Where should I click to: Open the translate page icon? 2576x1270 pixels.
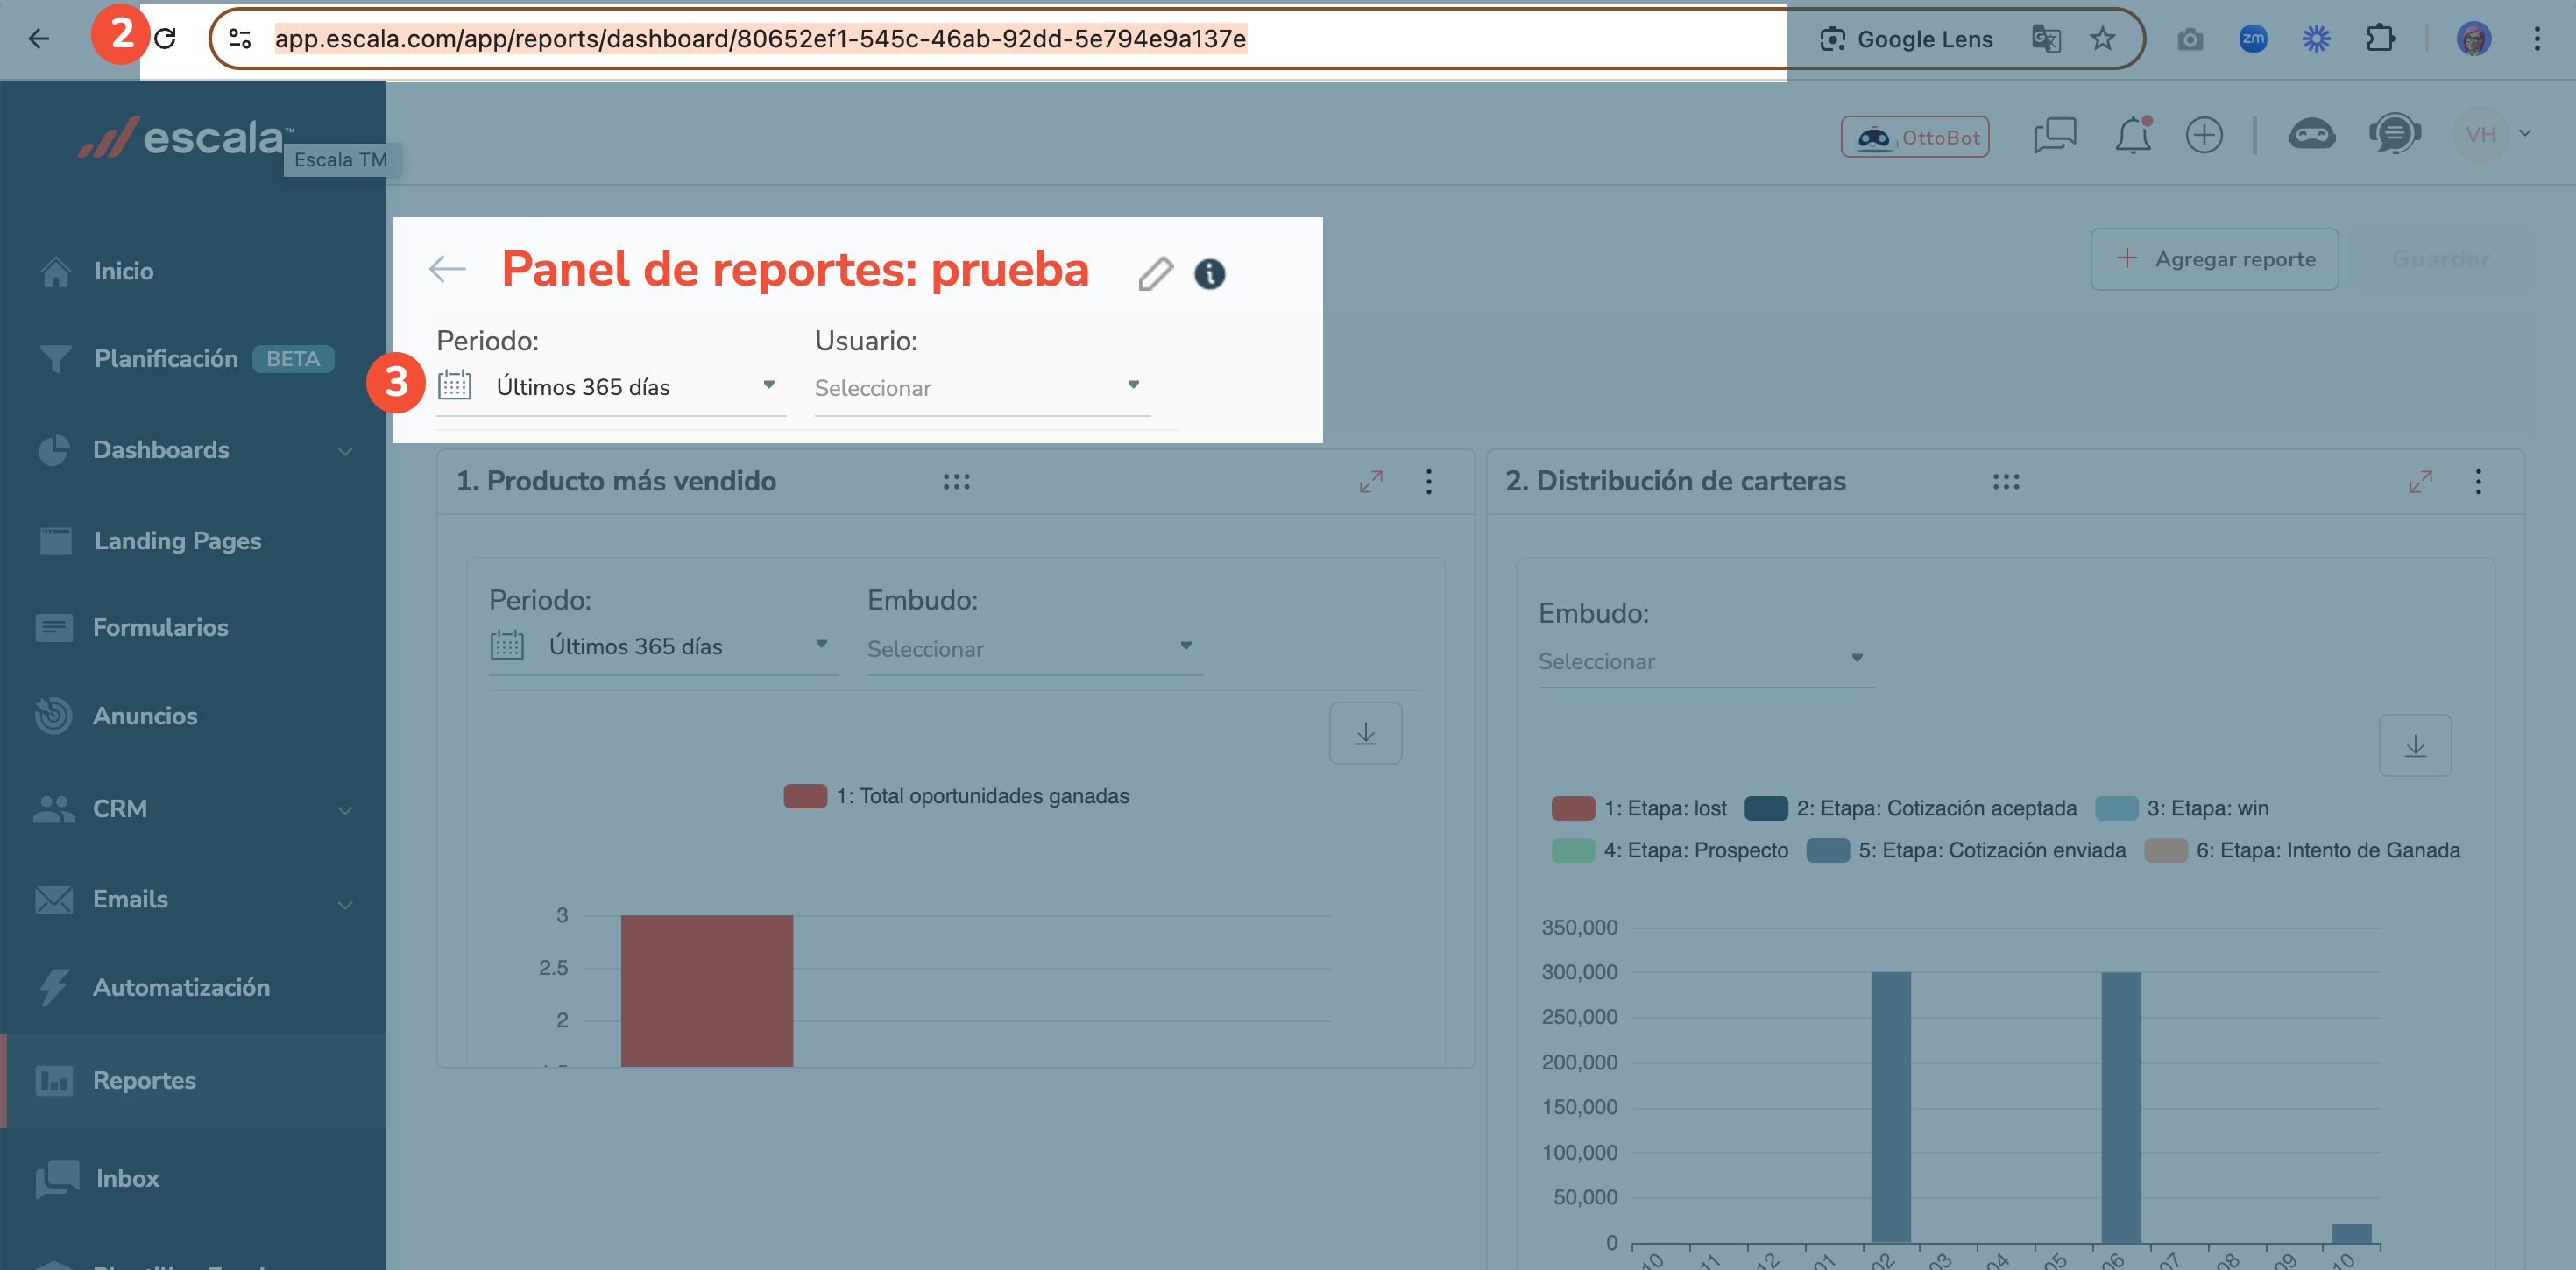(x=2046, y=39)
